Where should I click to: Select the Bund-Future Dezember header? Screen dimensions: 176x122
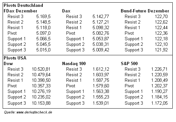(145, 11)
